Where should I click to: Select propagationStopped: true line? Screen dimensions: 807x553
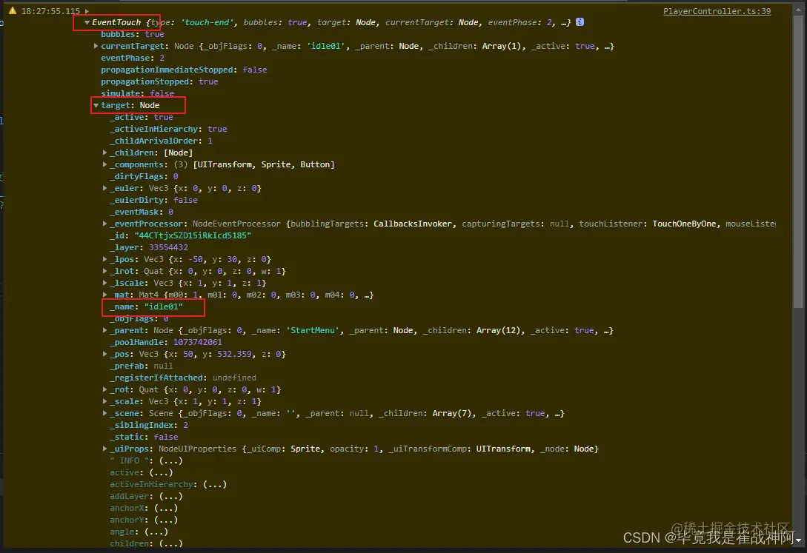coord(159,81)
